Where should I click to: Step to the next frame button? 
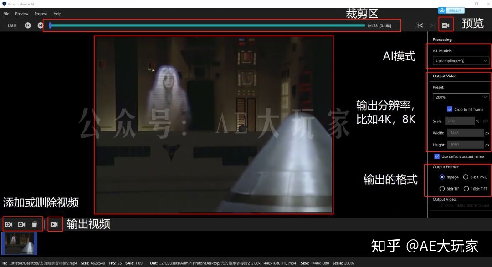click(x=40, y=25)
